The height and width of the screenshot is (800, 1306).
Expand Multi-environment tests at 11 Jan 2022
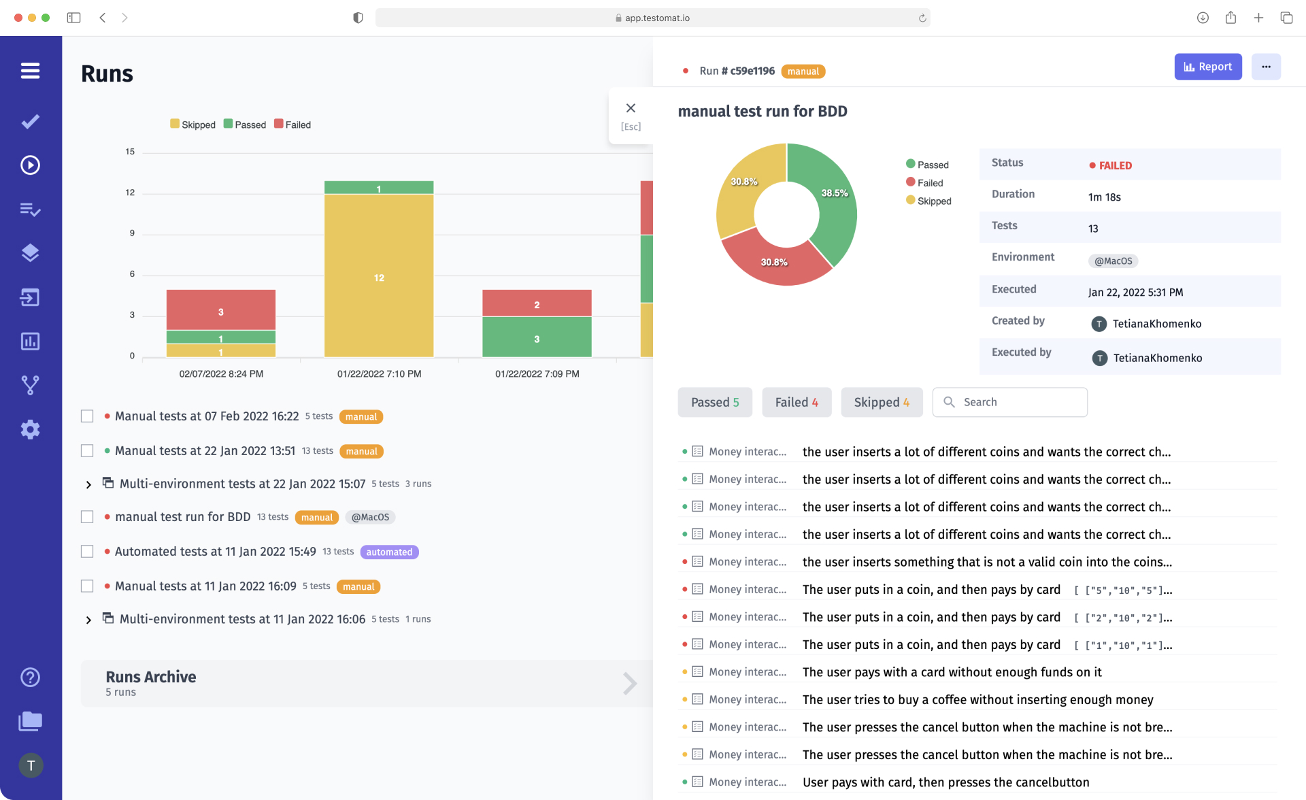coord(88,620)
